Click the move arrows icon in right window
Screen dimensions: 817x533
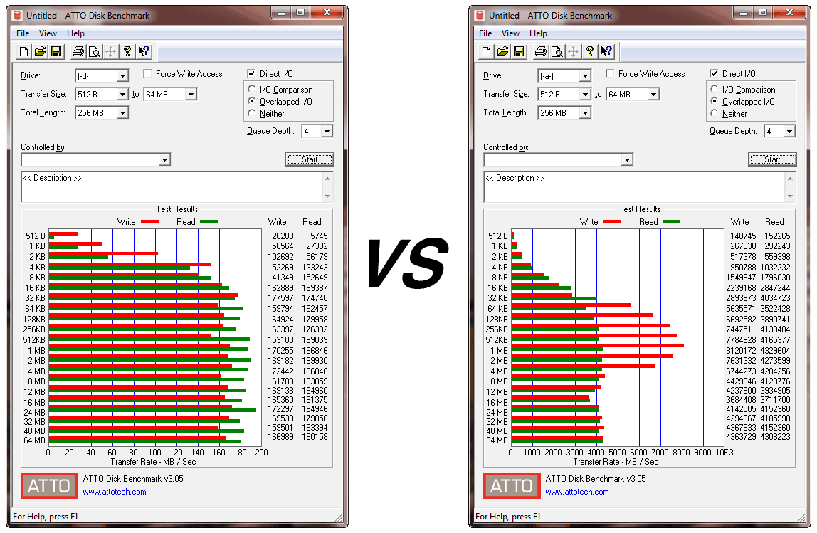click(573, 51)
